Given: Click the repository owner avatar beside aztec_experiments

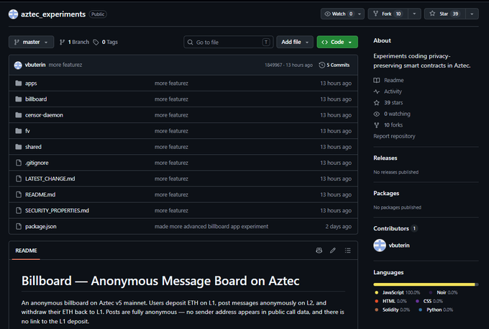Looking at the screenshot, I should coord(13,14).
